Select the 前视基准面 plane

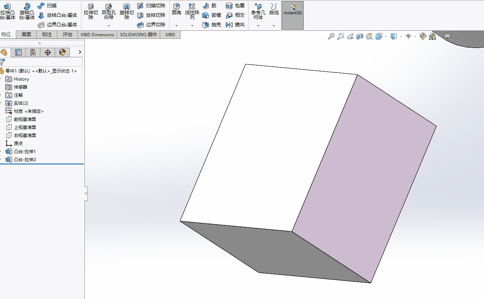[x=21, y=119]
